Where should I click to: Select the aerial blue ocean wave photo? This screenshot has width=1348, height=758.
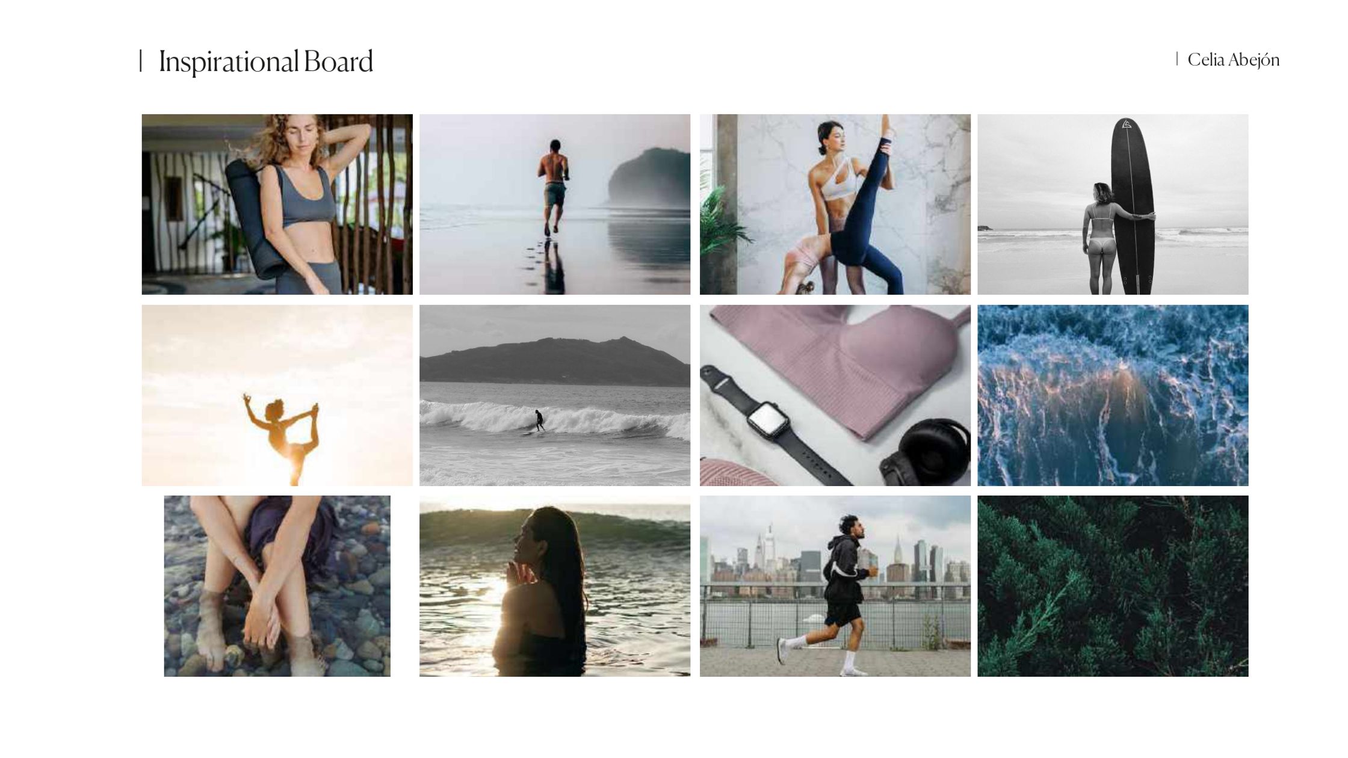1113,395
